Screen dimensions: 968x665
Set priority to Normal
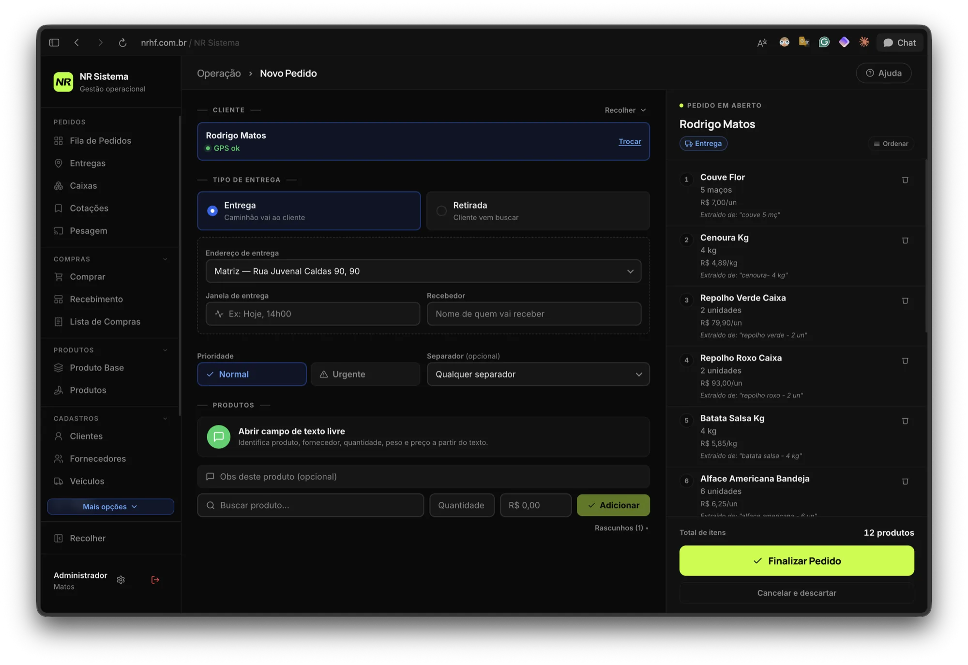point(252,374)
